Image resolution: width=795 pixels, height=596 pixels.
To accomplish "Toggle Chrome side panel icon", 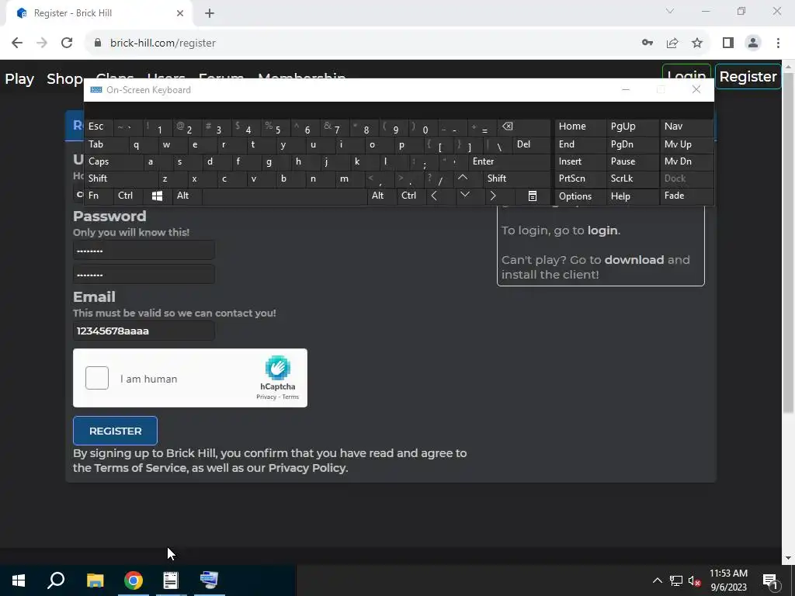I will click(x=728, y=43).
